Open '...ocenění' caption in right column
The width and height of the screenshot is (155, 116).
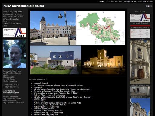(x=140, y=39)
